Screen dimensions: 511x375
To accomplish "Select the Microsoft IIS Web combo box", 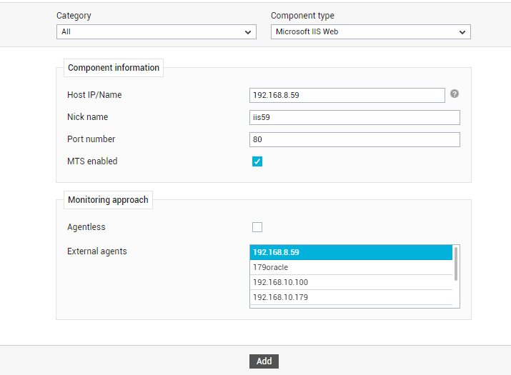I will click(x=370, y=32).
